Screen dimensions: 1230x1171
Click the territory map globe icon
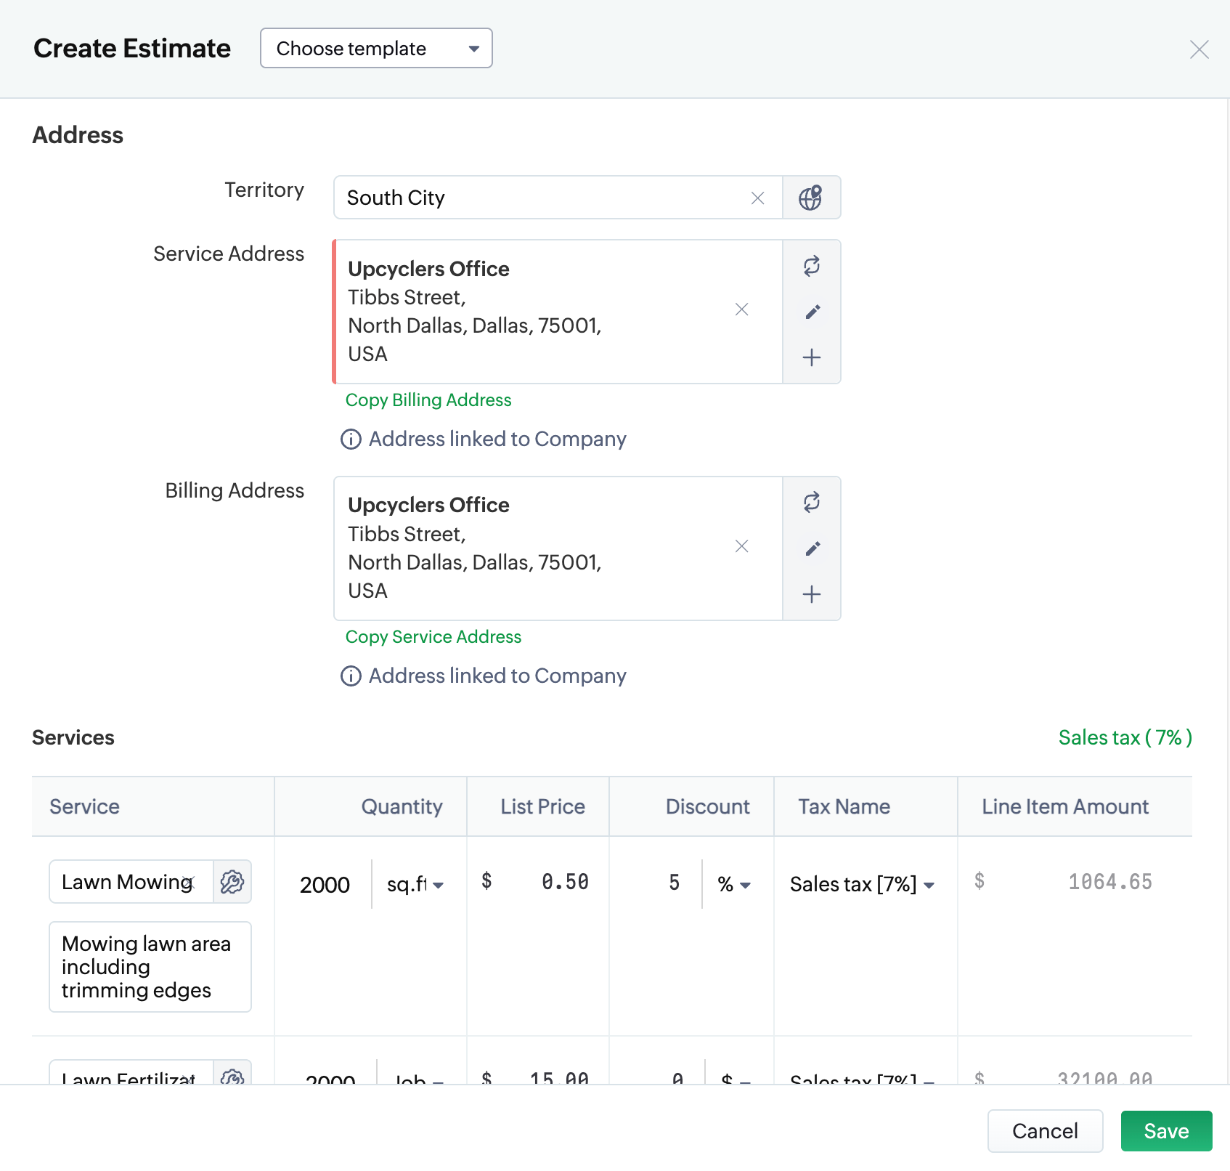pos(810,198)
